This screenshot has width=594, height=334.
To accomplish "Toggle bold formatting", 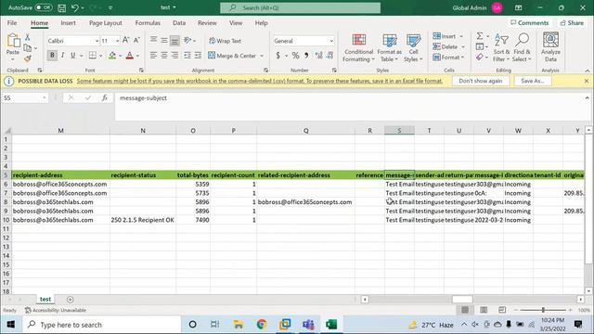I will tap(52, 56).
